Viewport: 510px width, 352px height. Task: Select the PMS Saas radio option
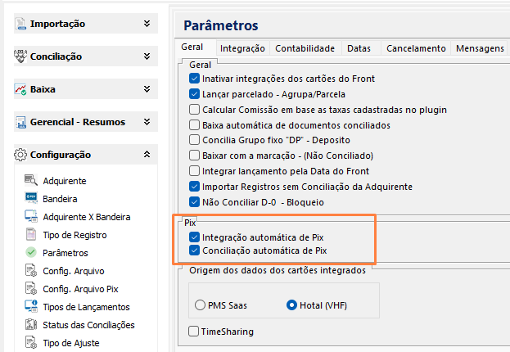point(201,305)
